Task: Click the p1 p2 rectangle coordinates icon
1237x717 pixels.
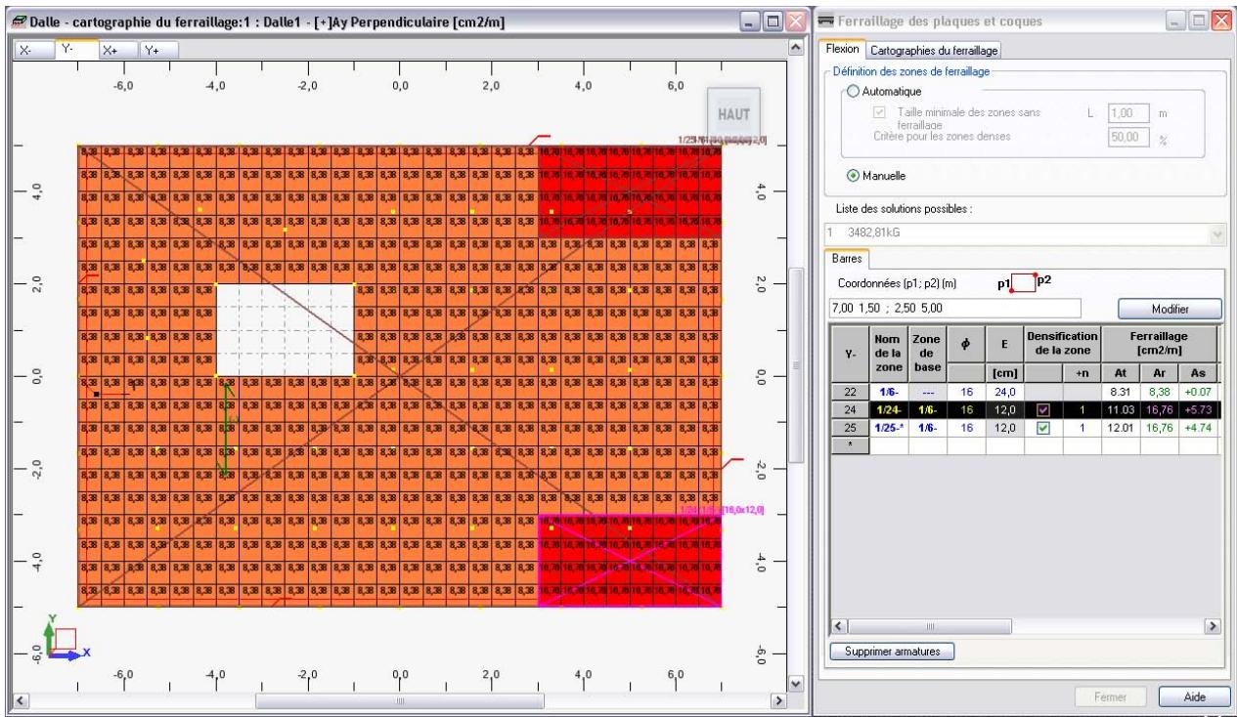Action: point(1022,283)
